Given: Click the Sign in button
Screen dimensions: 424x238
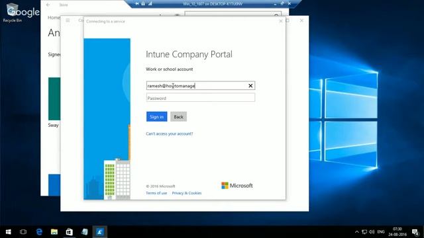Looking at the screenshot, I should pos(156,116).
